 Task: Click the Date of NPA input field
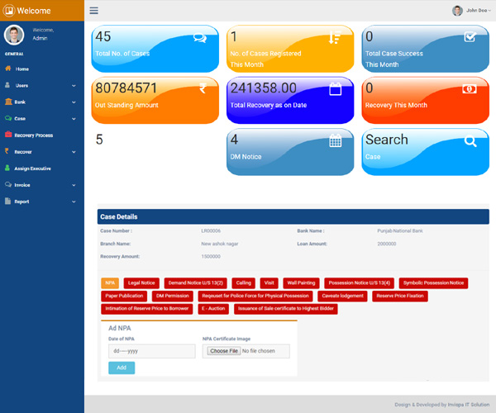pos(151,351)
